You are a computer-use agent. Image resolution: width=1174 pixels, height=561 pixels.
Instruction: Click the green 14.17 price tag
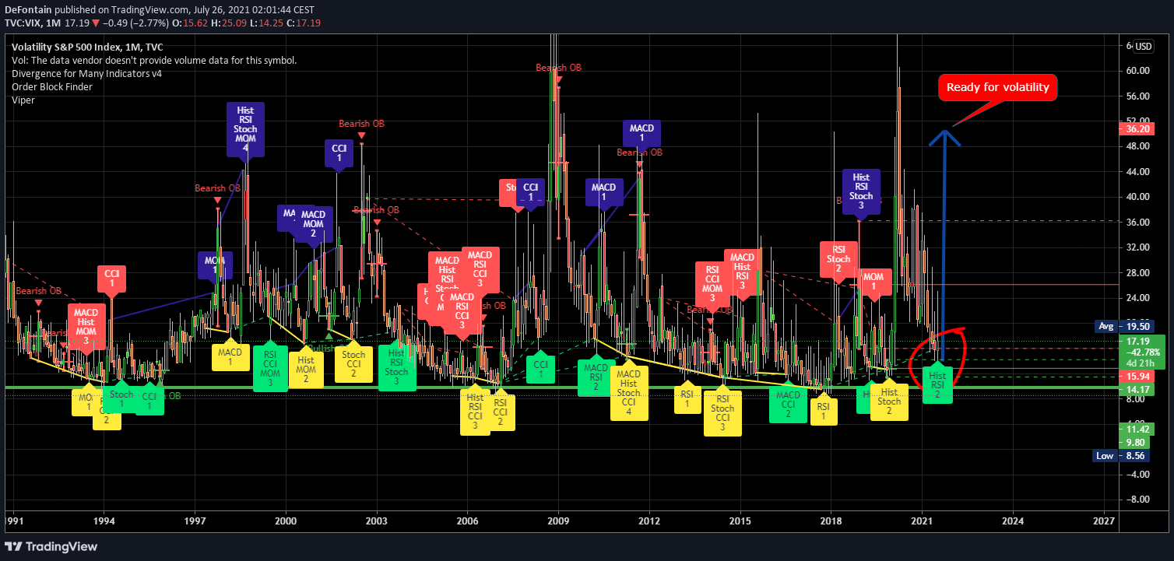pyautogui.click(x=1135, y=390)
